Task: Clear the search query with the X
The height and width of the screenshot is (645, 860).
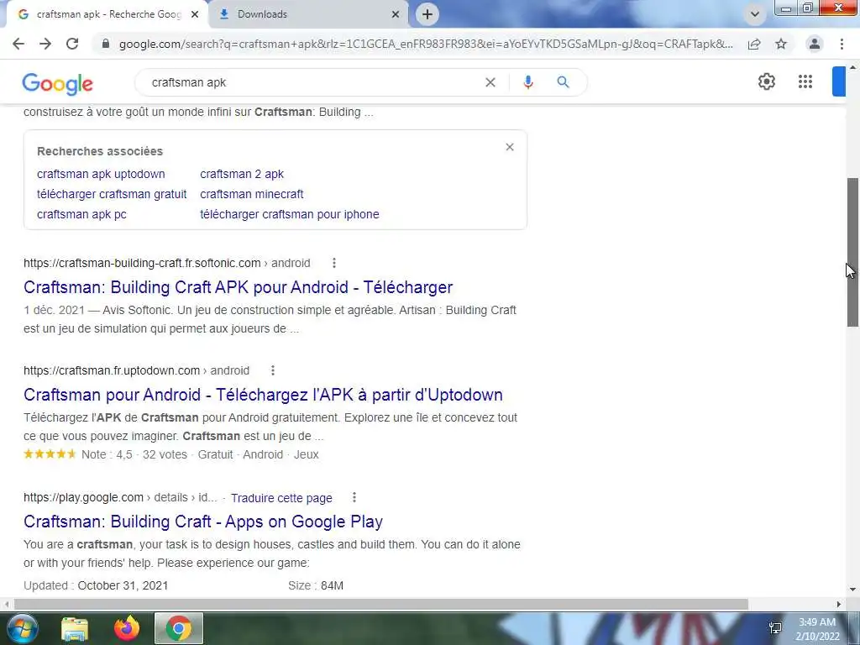Action: pyautogui.click(x=490, y=82)
